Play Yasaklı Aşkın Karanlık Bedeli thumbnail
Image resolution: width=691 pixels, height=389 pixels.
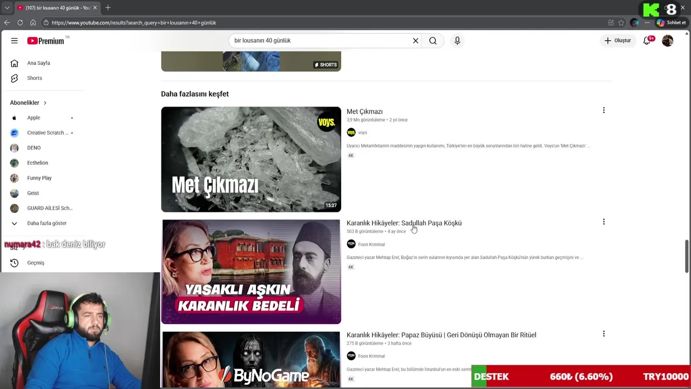tap(251, 272)
